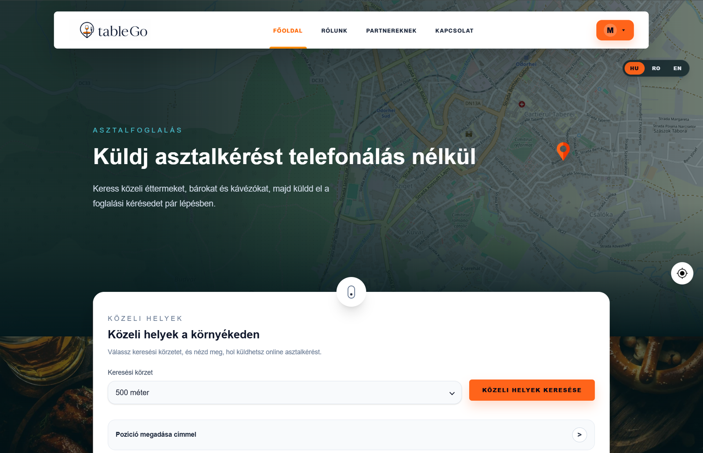703x453 pixels.
Task: Expand the Pozíció megadása címmel section
Action: click(x=351, y=435)
